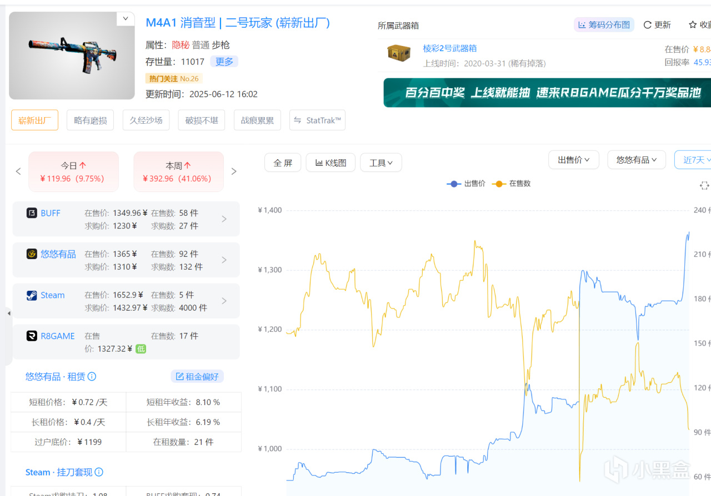Open the 筹码分布图 chart
Image resolution: width=711 pixels, height=496 pixels.
point(604,25)
